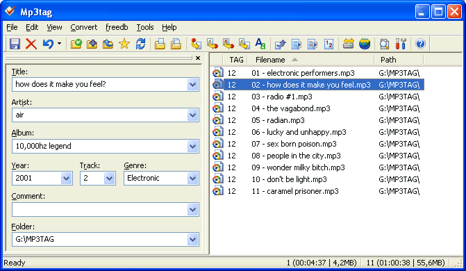Expand the Year field dropdown
Image resolution: width=466 pixels, height=271 pixels.
click(x=66, y=179)
